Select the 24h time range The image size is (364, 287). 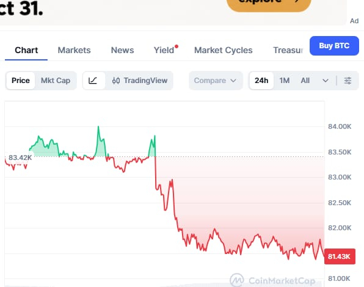point(261,81)
